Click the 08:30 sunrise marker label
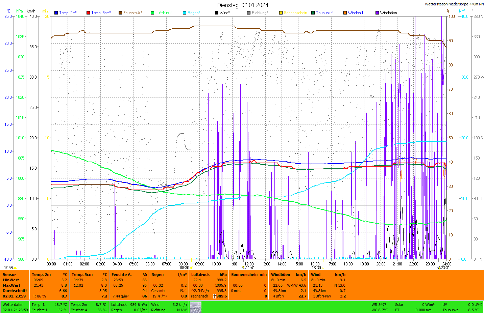Viewport: 484px width, 314px height. (184, 268)
